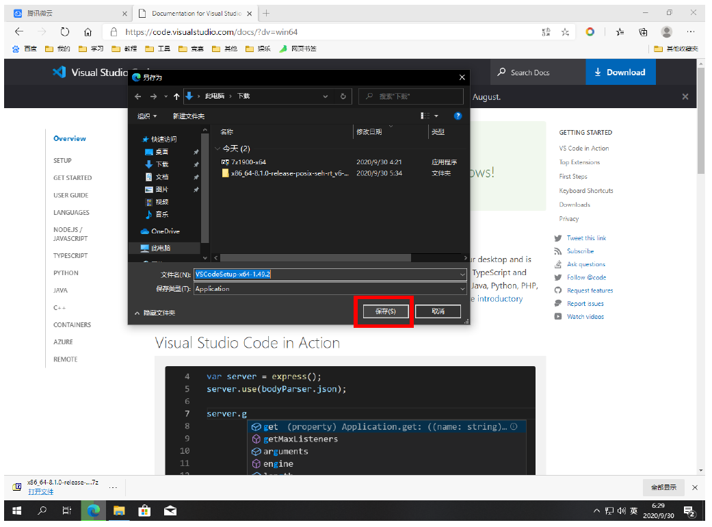Click the search 下载 input box

point(414,97)
